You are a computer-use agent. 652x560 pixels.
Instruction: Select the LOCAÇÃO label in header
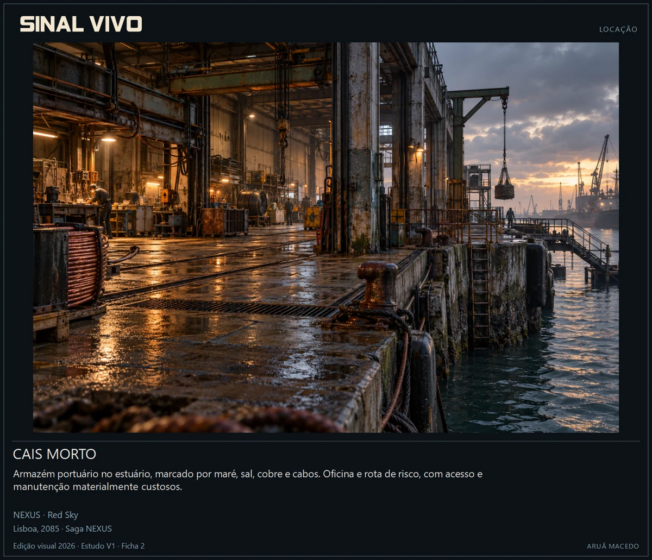[618, 29]
